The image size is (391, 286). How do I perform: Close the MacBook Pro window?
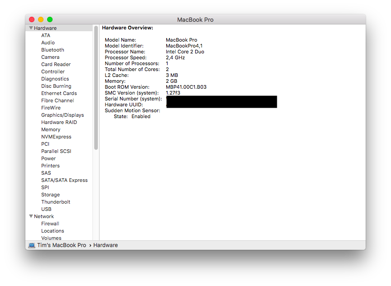coord(32,19)
